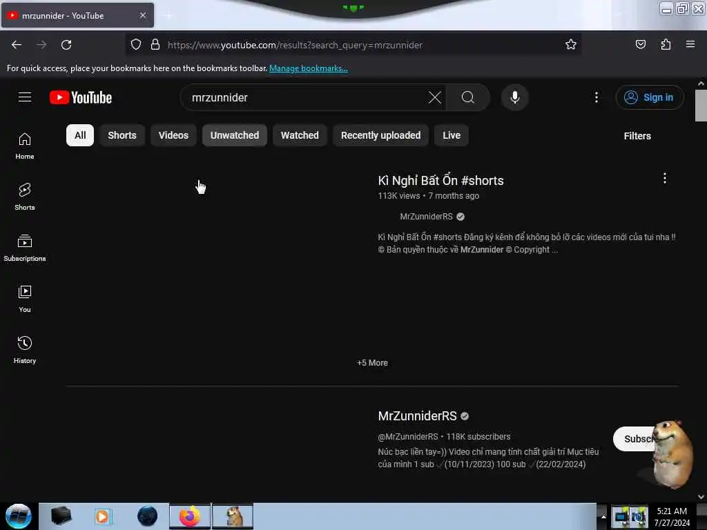707x530 pixels.
Task: Click the video description beginning Kì Nghỉ Bất Ổn
Action: point(527,244)
